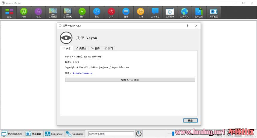Click the 捐赠 Veyon 项目 donate button
Image resolution: width=257 pixels, height=138 pixels.
click(x=130, y=80)
